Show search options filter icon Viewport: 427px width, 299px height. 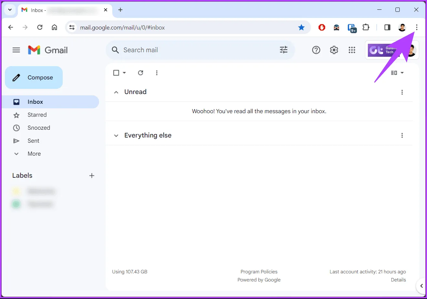pos(284,50)
